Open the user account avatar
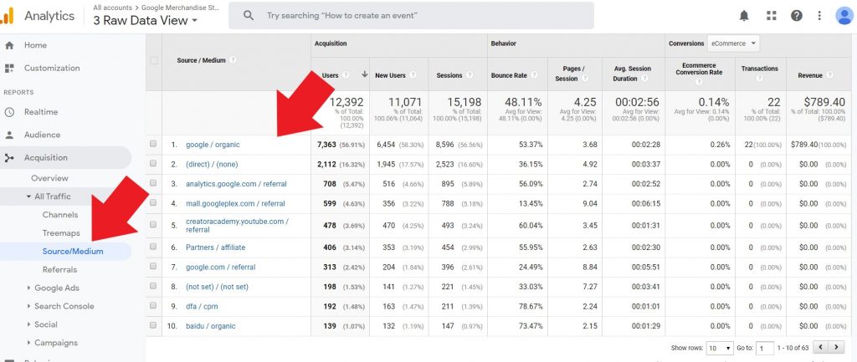857x362 pixels. [x=844, y=16]
